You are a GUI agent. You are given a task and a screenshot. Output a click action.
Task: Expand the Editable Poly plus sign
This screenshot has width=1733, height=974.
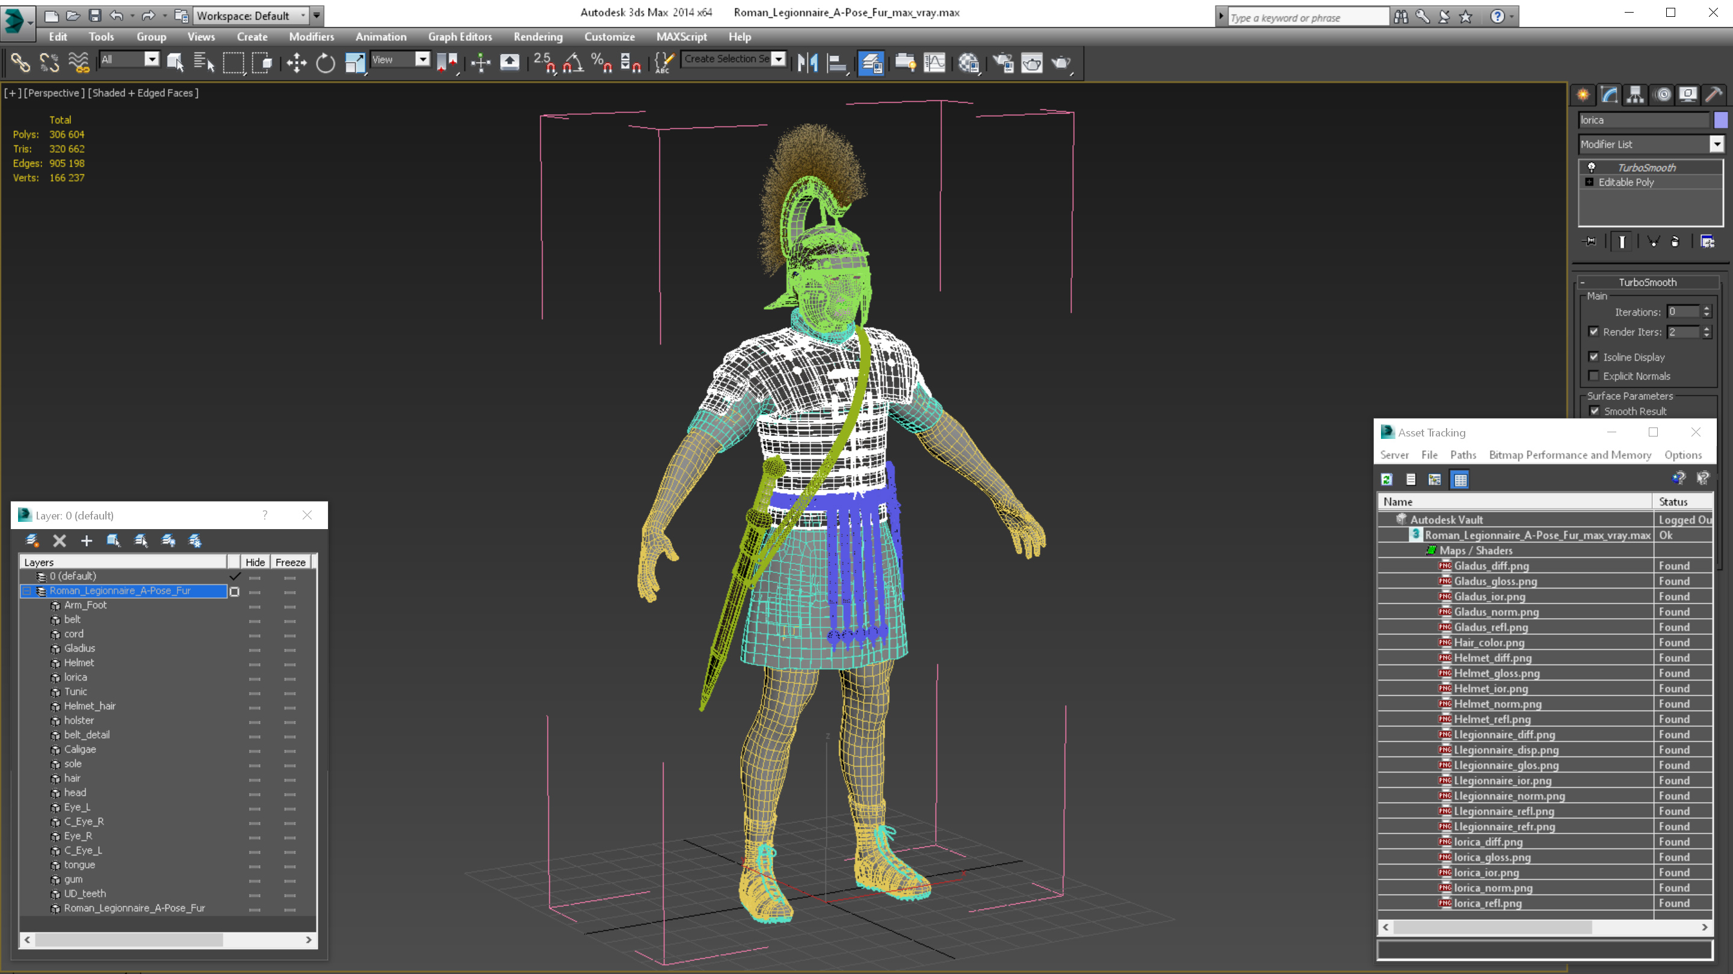click(x=1589, y=182)
